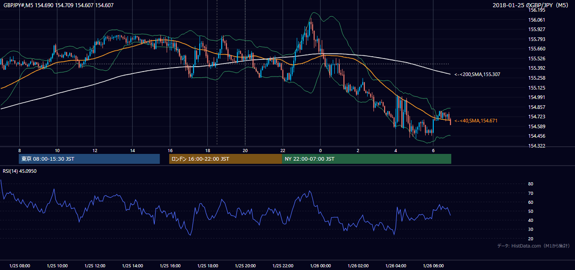Click the 1/26 06:00 time label
This screenshot has height=270, width=575.
click(434, 266)
